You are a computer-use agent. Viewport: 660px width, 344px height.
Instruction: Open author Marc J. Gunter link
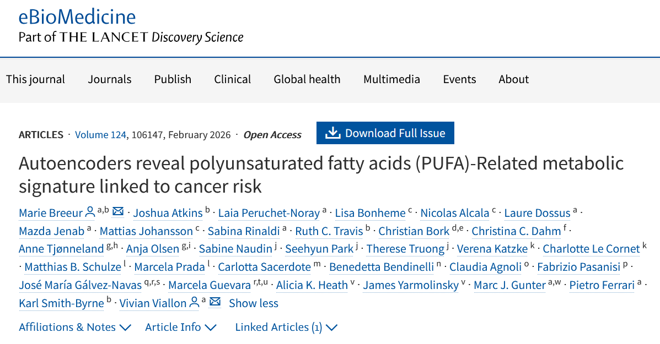pyautogui.click(x=509, y=285)
